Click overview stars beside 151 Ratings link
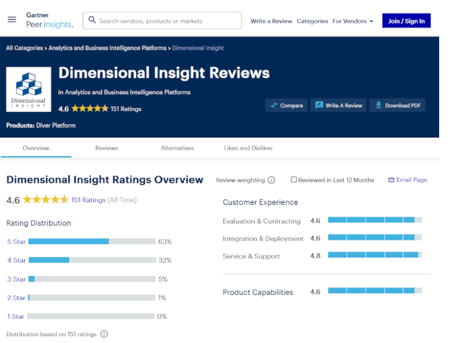This screenshot has height=343, width=450. coord(46,200)
